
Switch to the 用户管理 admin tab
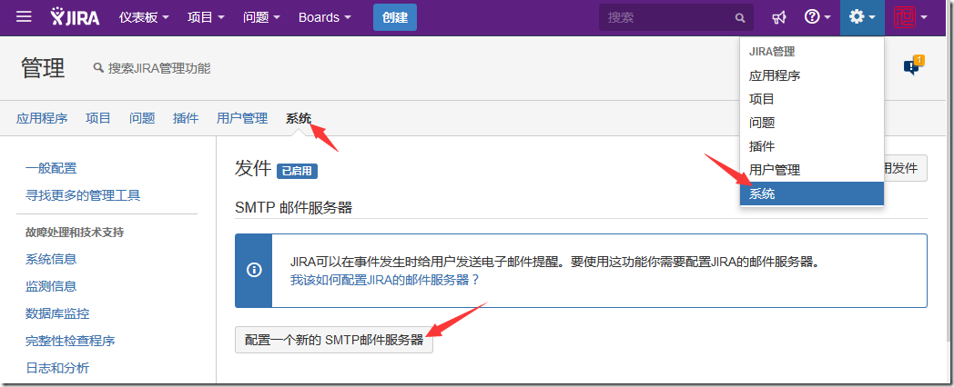click(x=242, y=118)
